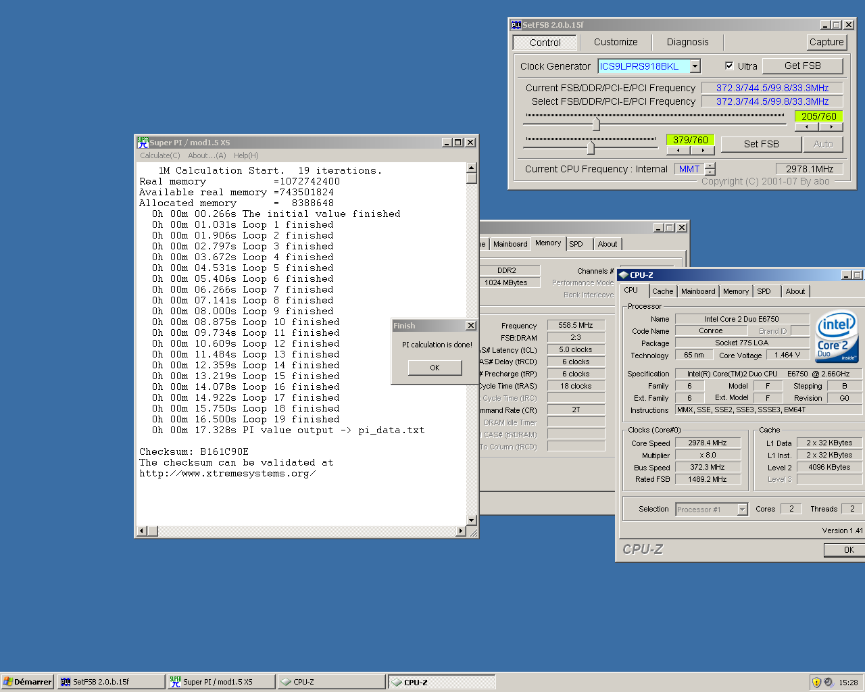The height and width of the screenshot is (692, 865).
Task: Select the CPU tab in front CPU-Z
Action: click(631, 290)
